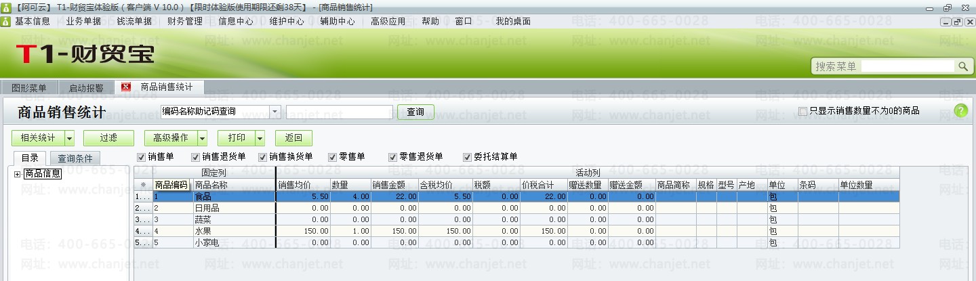The width and height of the screenshot is (976, 281).
Task: Click the 食品 row quantity 4.00
Action: (350, 196)
